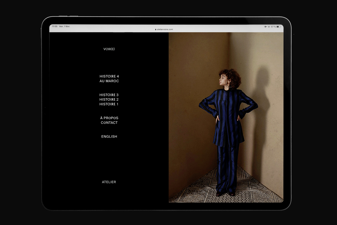Click the AU MAROC subtitle link
This screenshot has width=337, height=225.
point(109,81)
